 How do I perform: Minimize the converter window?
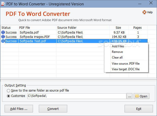(x=140, y=4)
